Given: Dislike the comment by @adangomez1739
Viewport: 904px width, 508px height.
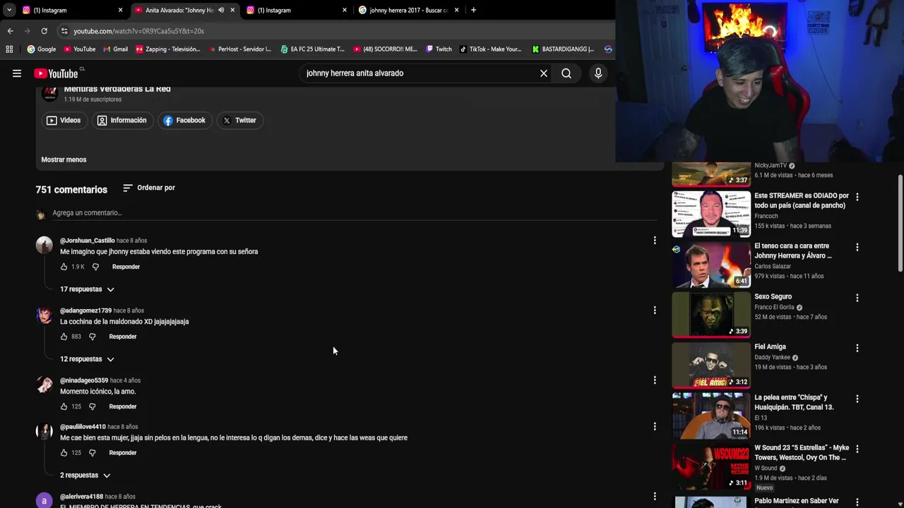Looking at the screenshot, I should [92, 337].
